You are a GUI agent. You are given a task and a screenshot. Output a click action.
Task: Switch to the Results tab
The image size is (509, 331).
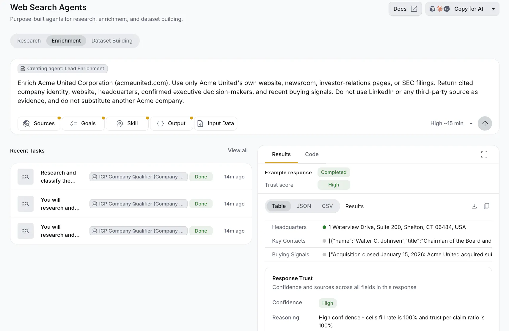tap(281, 154)
